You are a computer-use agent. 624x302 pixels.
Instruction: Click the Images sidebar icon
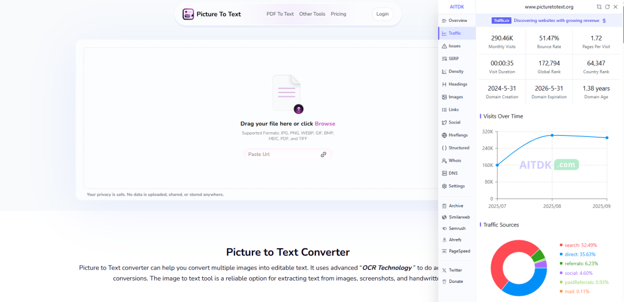[444, 96]
